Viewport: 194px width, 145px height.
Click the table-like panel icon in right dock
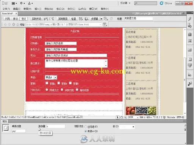tap(190, 50)
